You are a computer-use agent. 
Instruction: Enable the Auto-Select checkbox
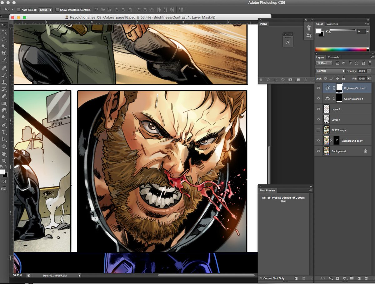click(19, 10)
